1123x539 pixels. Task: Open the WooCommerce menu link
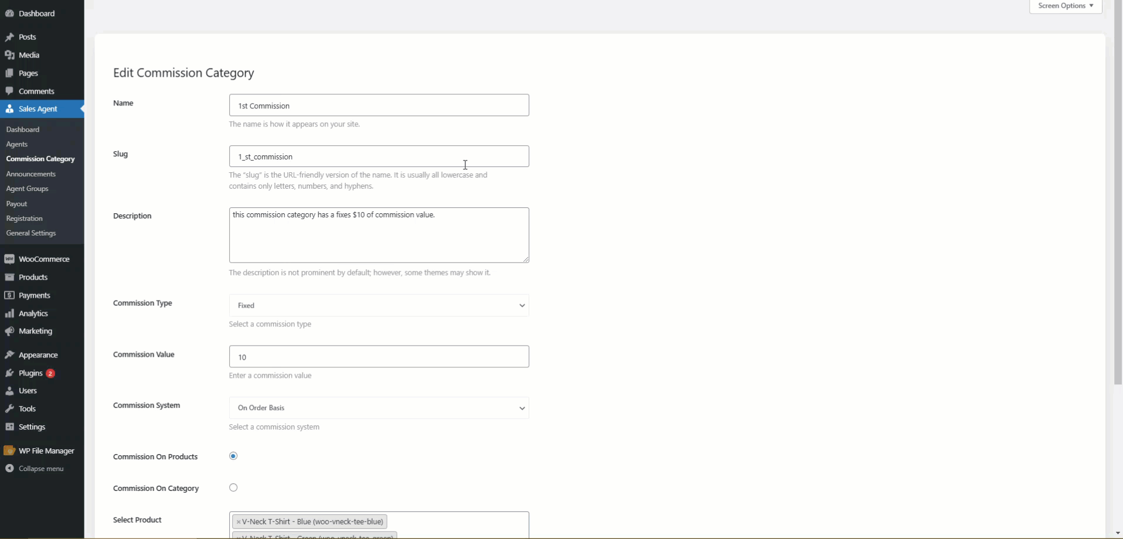pyautogui.click(x=44, y=259)
